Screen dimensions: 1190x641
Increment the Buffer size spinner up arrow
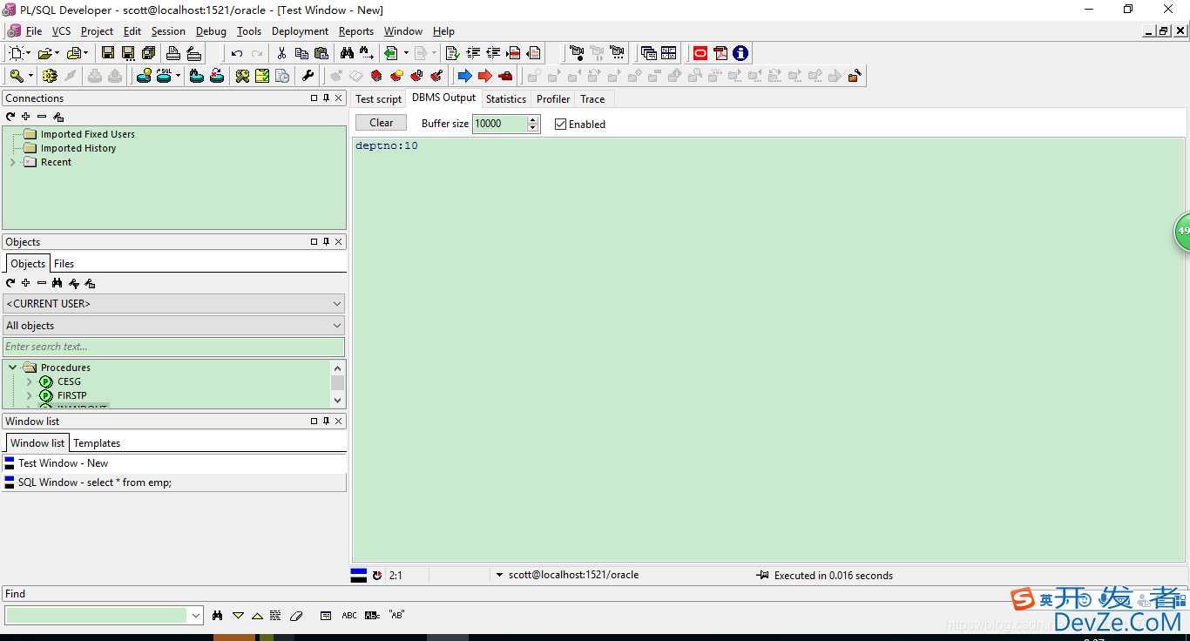click(533, 120)
